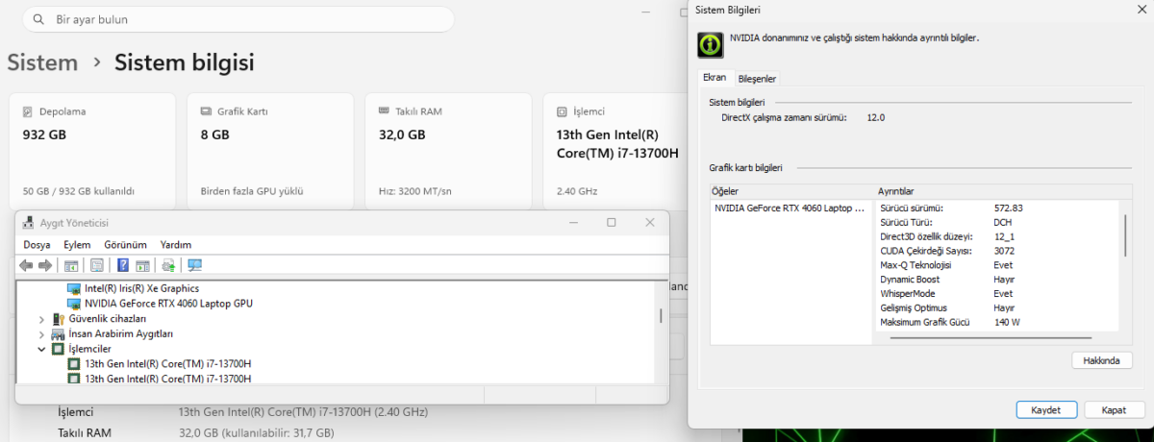1154x442 pixels.
Task: Click the Sürücü sürümü label
Action: [x=912, y=208]
